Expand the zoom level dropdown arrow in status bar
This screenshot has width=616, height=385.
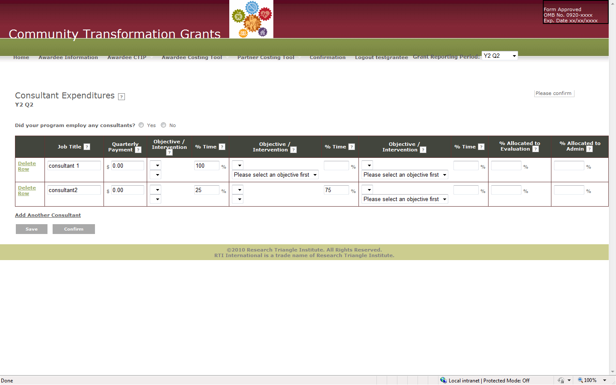pyautogui.click(x=604, y=380)
